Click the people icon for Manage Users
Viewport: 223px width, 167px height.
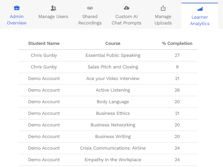(53, 8)
